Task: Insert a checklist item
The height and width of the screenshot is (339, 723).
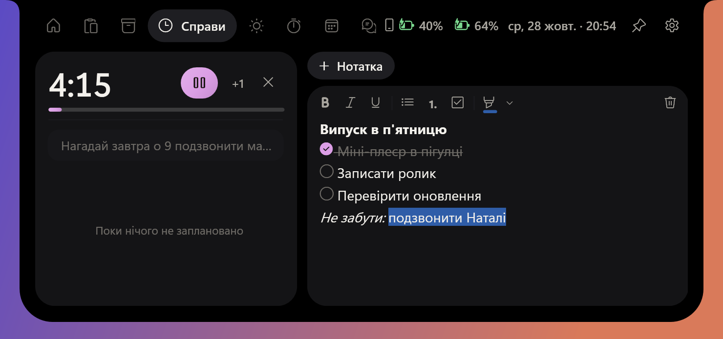Action: pos(457,102)
